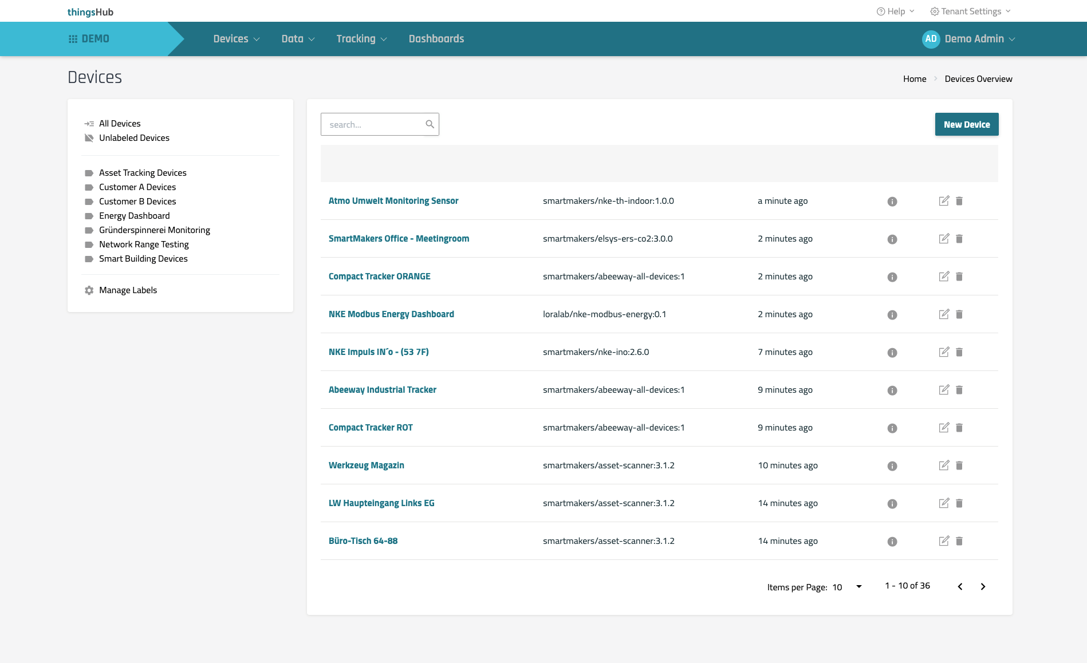Delete the Werkzeug Magazin device
This screenshot has height=663, width=1087.
point(959,465)
